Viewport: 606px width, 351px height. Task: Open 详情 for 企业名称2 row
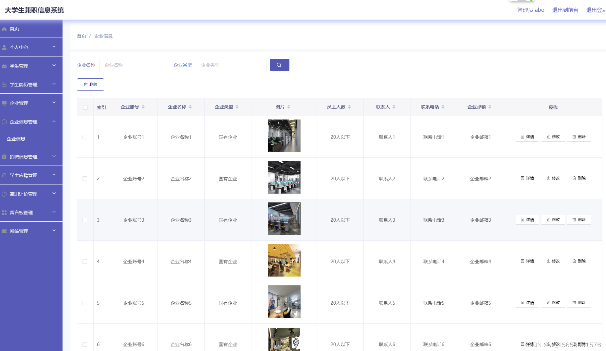tap(527, 178)
